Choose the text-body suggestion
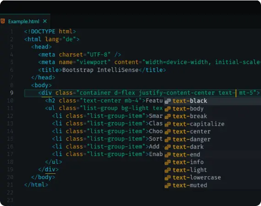The image size is (261, 206). [212, 109]
